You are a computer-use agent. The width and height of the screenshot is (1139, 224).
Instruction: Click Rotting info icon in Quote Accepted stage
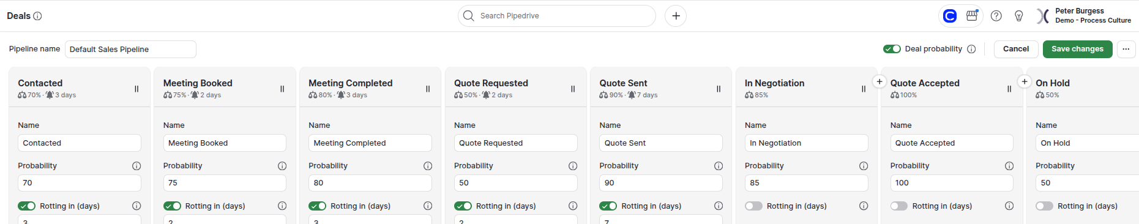point(1009,206)
